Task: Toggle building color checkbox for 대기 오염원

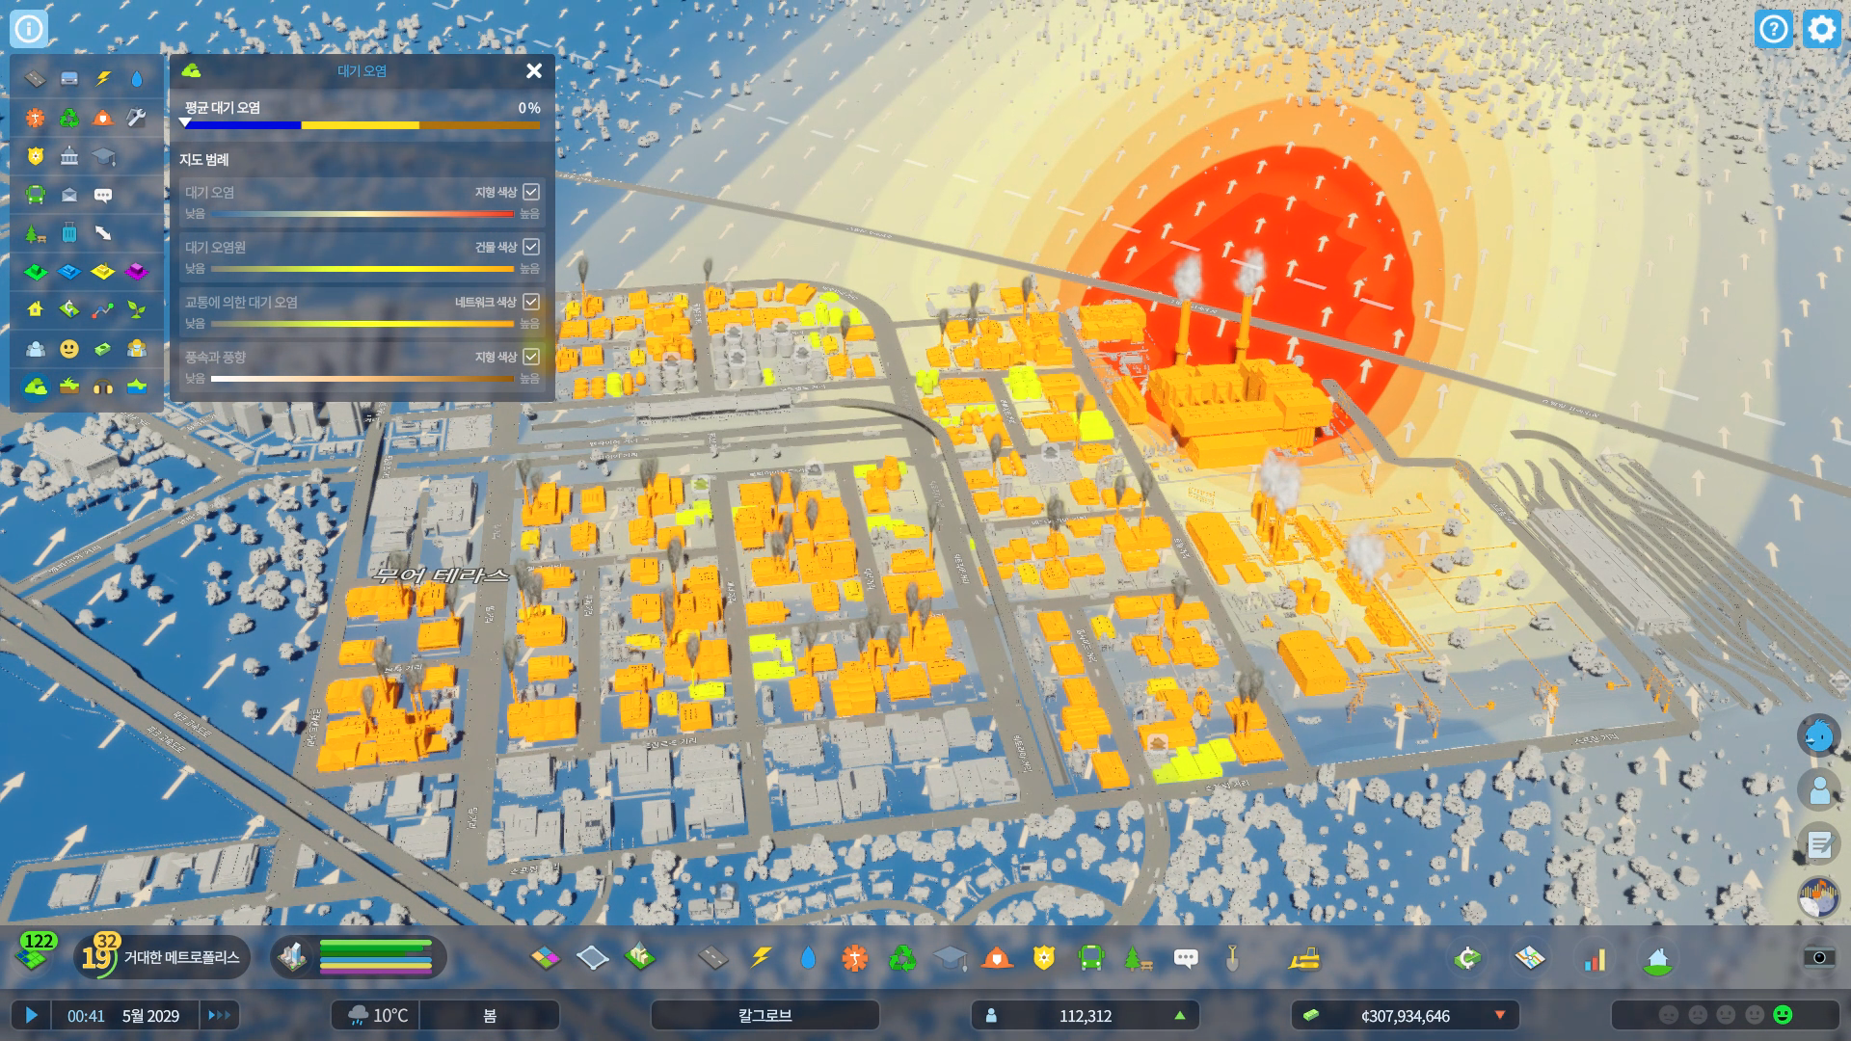Action: point(531,247)
